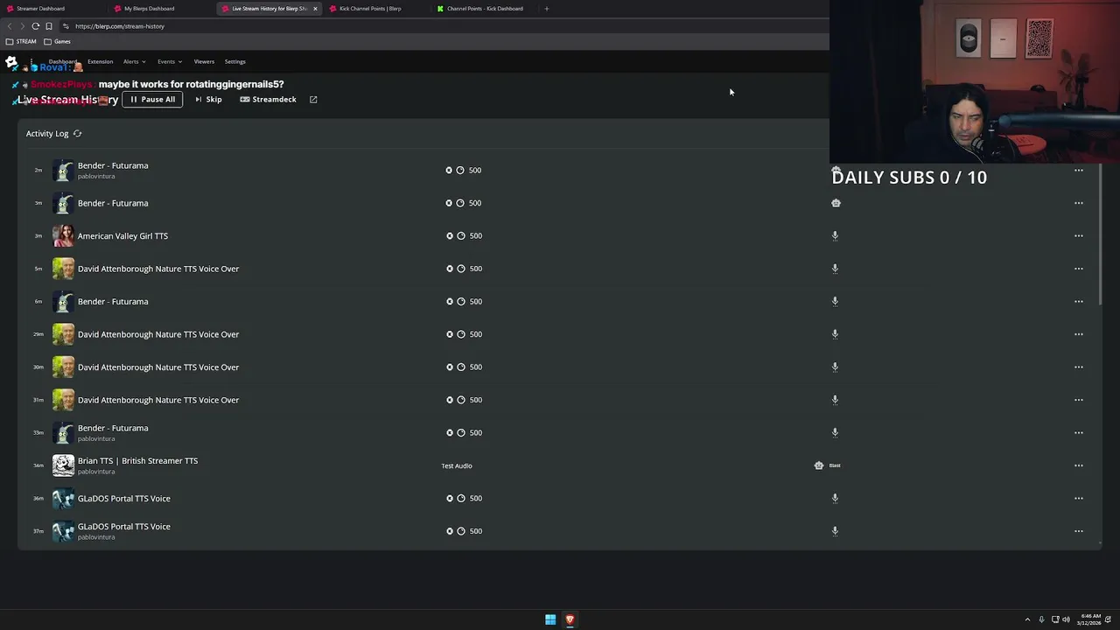The image size is (1120, 630).
Task: Click the Pause All button
Action: tap(152, 100)
